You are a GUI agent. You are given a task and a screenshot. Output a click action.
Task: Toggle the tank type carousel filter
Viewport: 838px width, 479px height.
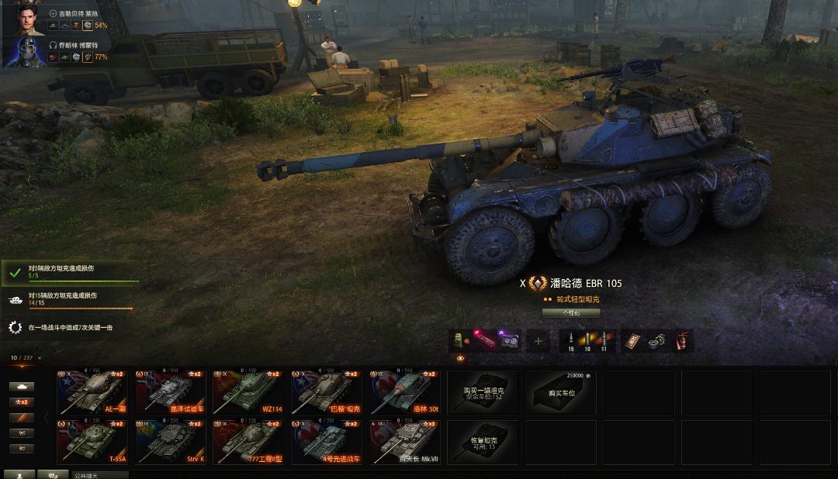(22, 386)
